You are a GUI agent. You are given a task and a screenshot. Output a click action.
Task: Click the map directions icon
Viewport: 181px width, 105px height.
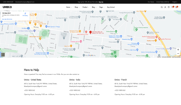click(25, 13)
